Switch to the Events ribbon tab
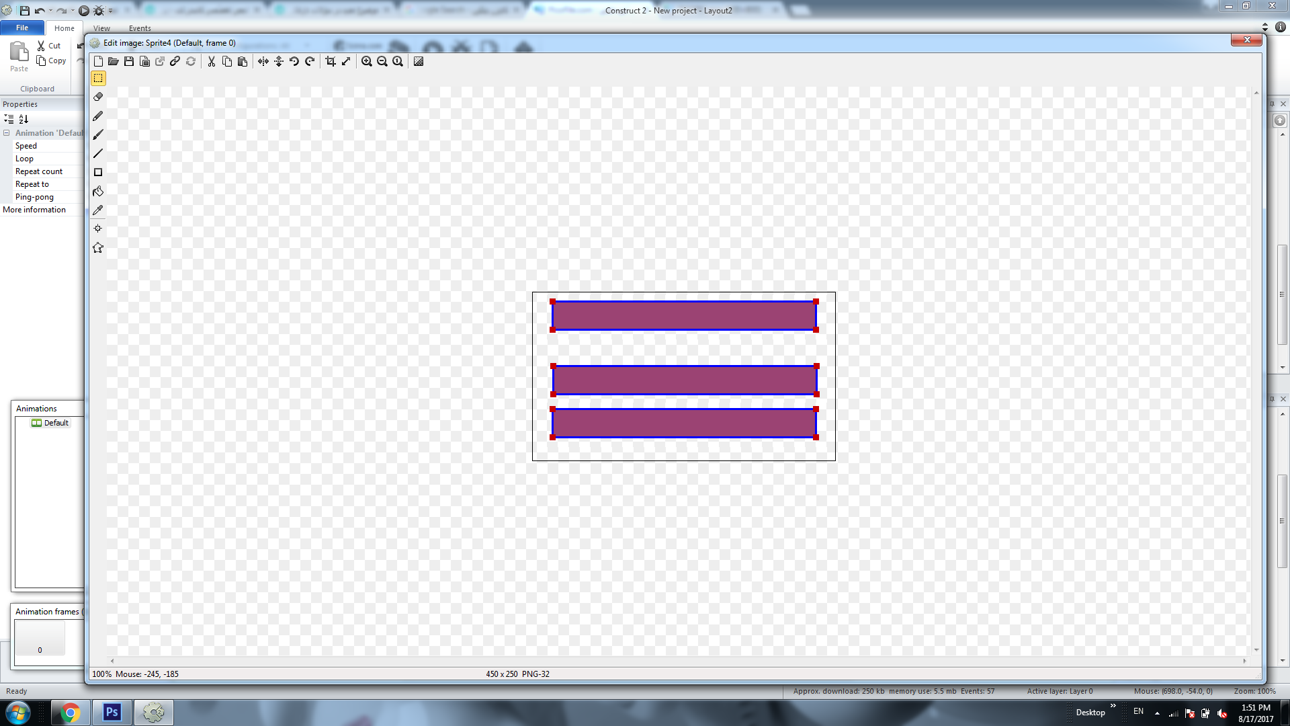1290x726 pixels. coord(140,28)
